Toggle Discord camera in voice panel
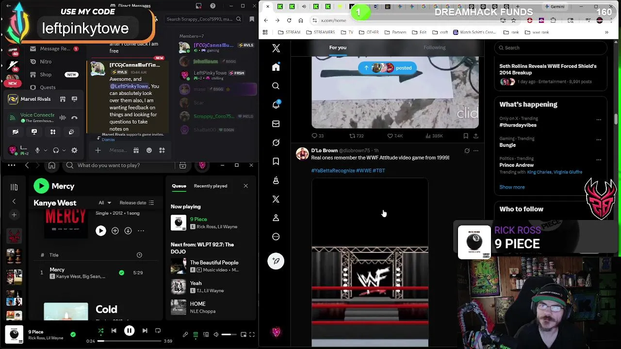The height and width of the screenshot is (349, 621). point(16,131)
